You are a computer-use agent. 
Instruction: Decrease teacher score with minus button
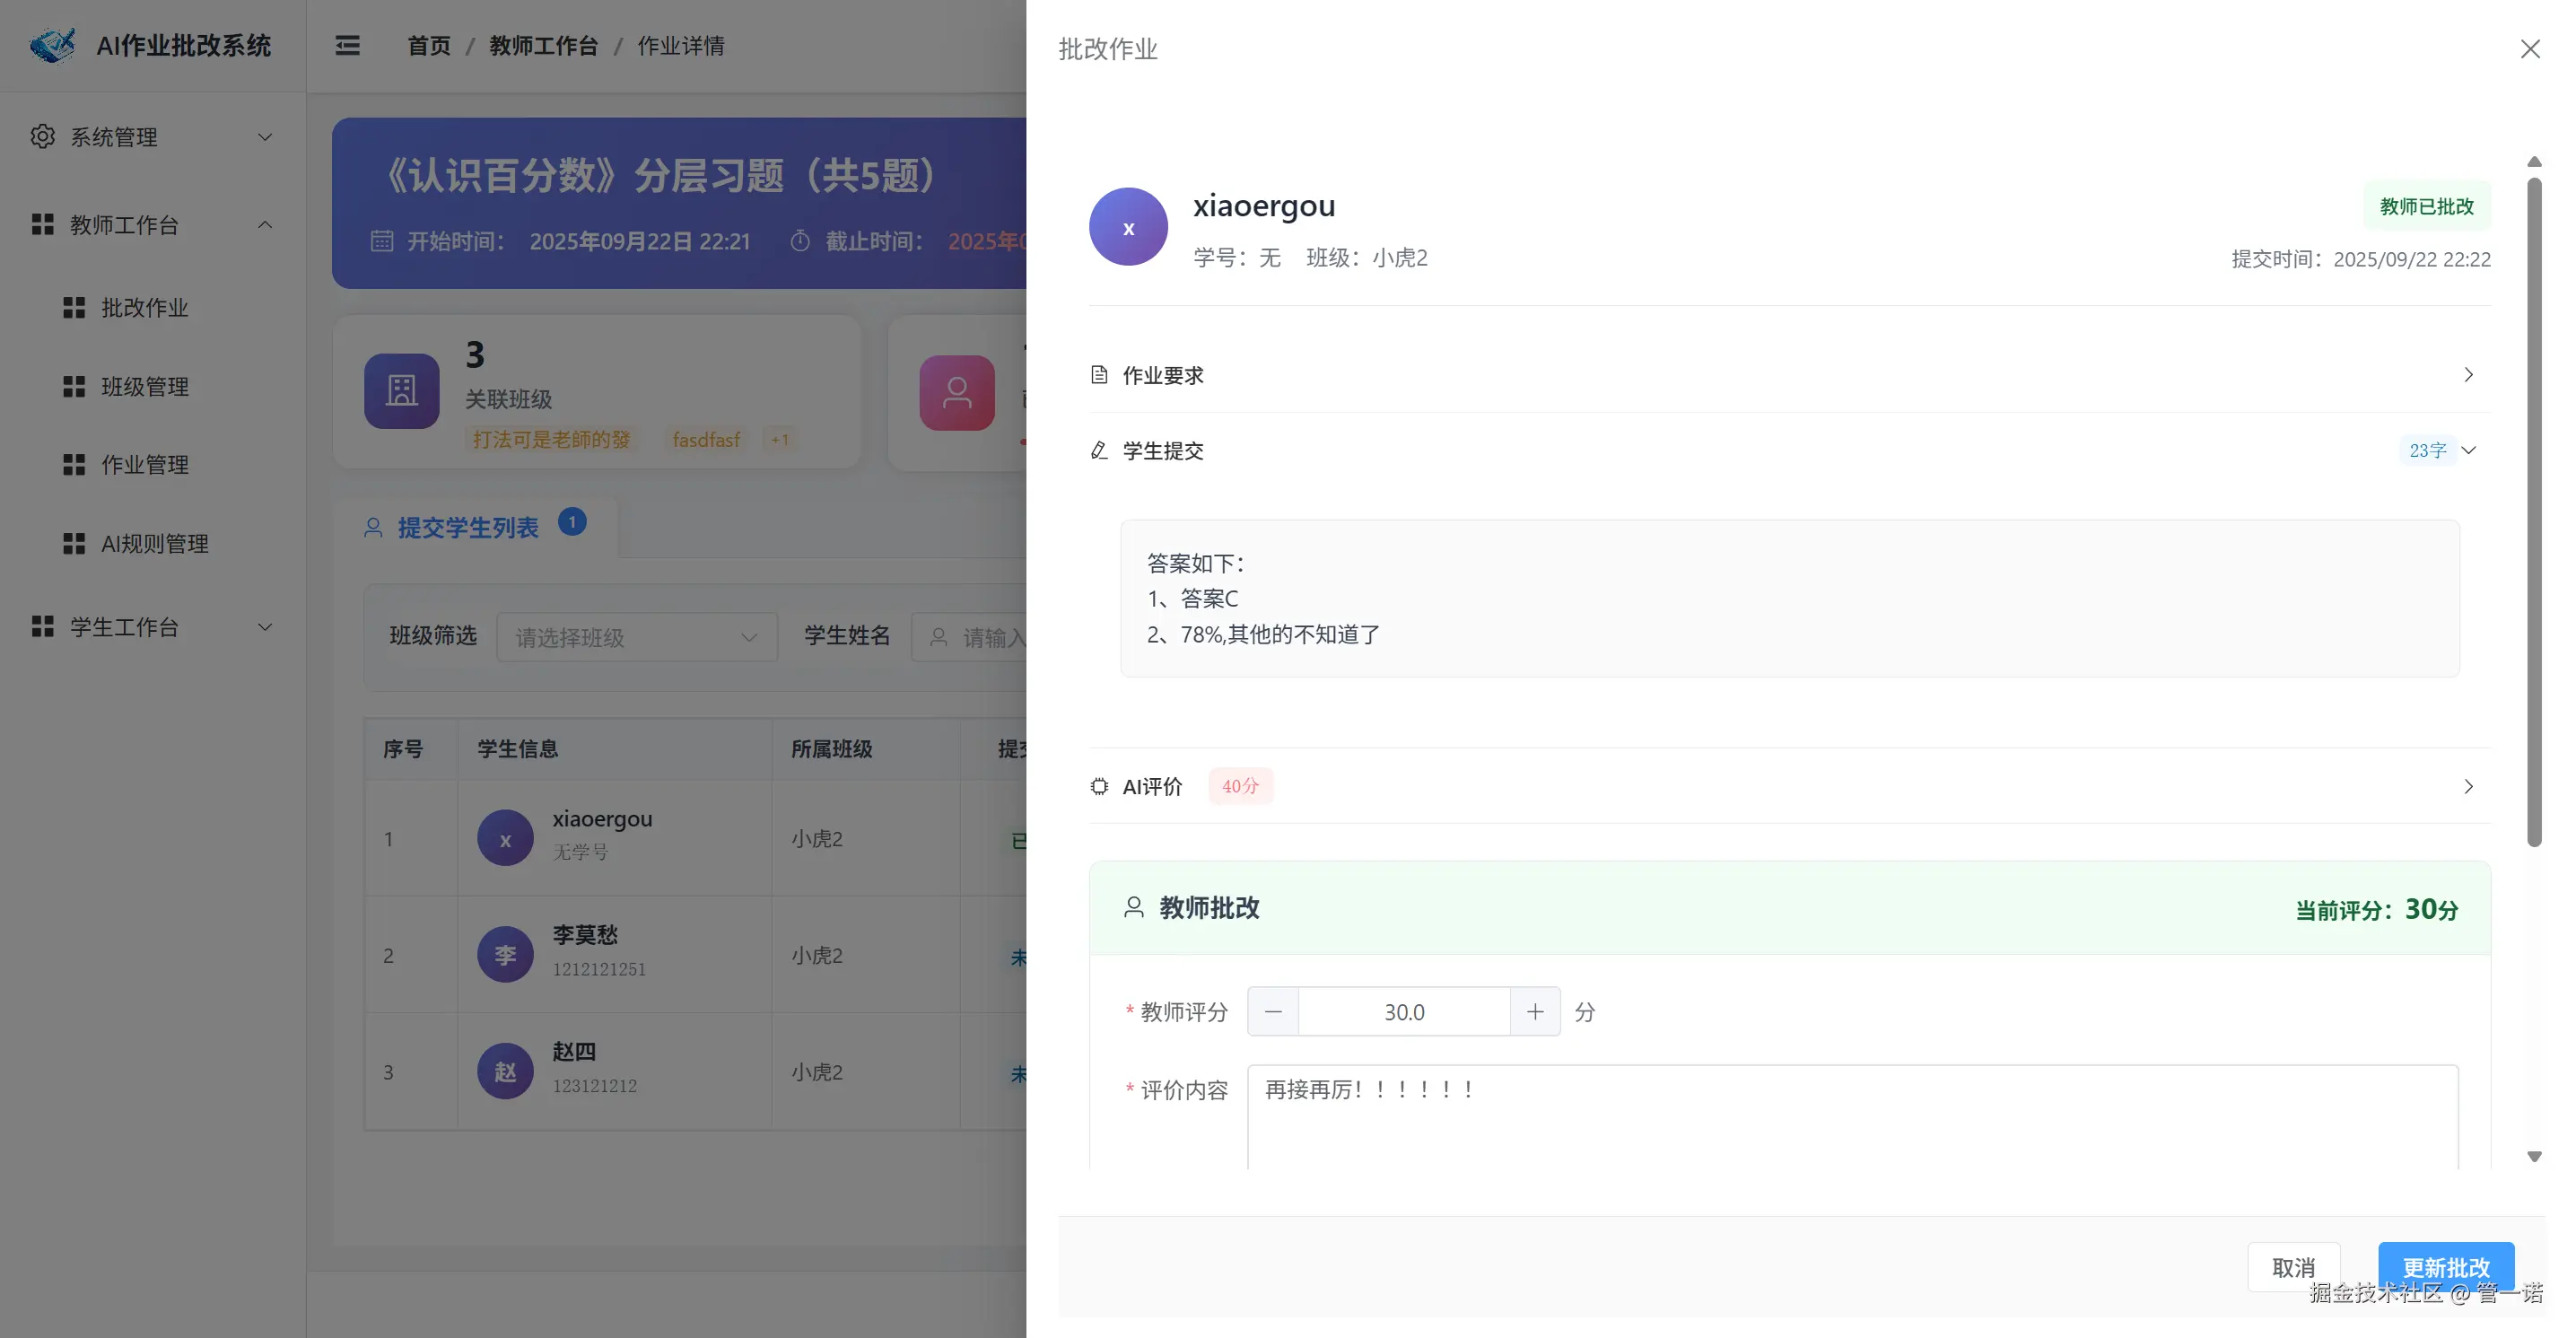(x=1273, y=1012)
